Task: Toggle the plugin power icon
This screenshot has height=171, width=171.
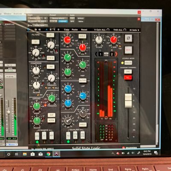Action: click(28, 29)
